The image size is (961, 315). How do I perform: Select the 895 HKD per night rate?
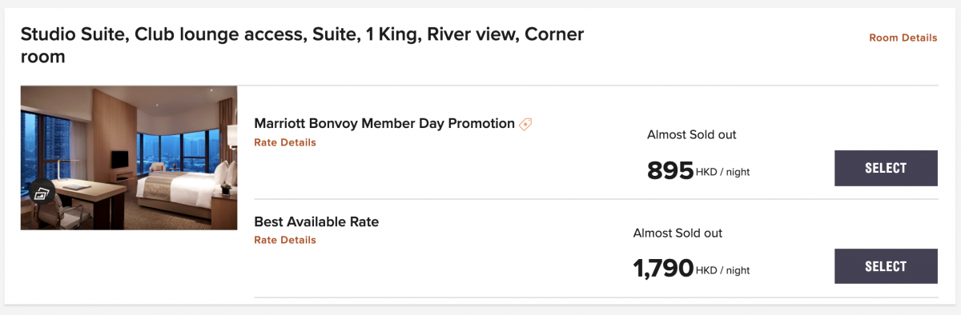[886, 169]
